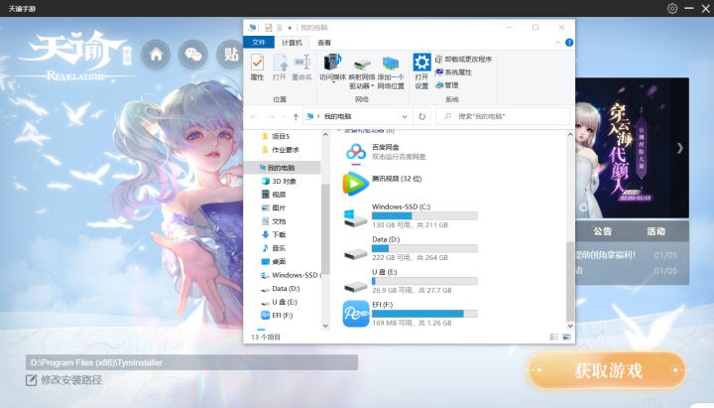
Task: Click Map network drive (映射网络驱动器) icon
Action: click(362, 71)
